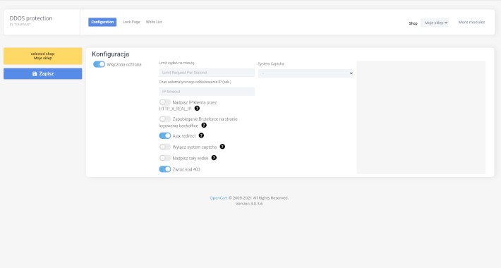Viewport: 501px width, 268px height.
Task: Click the selected shop Moje sklep banner
Action: point(43,56)
